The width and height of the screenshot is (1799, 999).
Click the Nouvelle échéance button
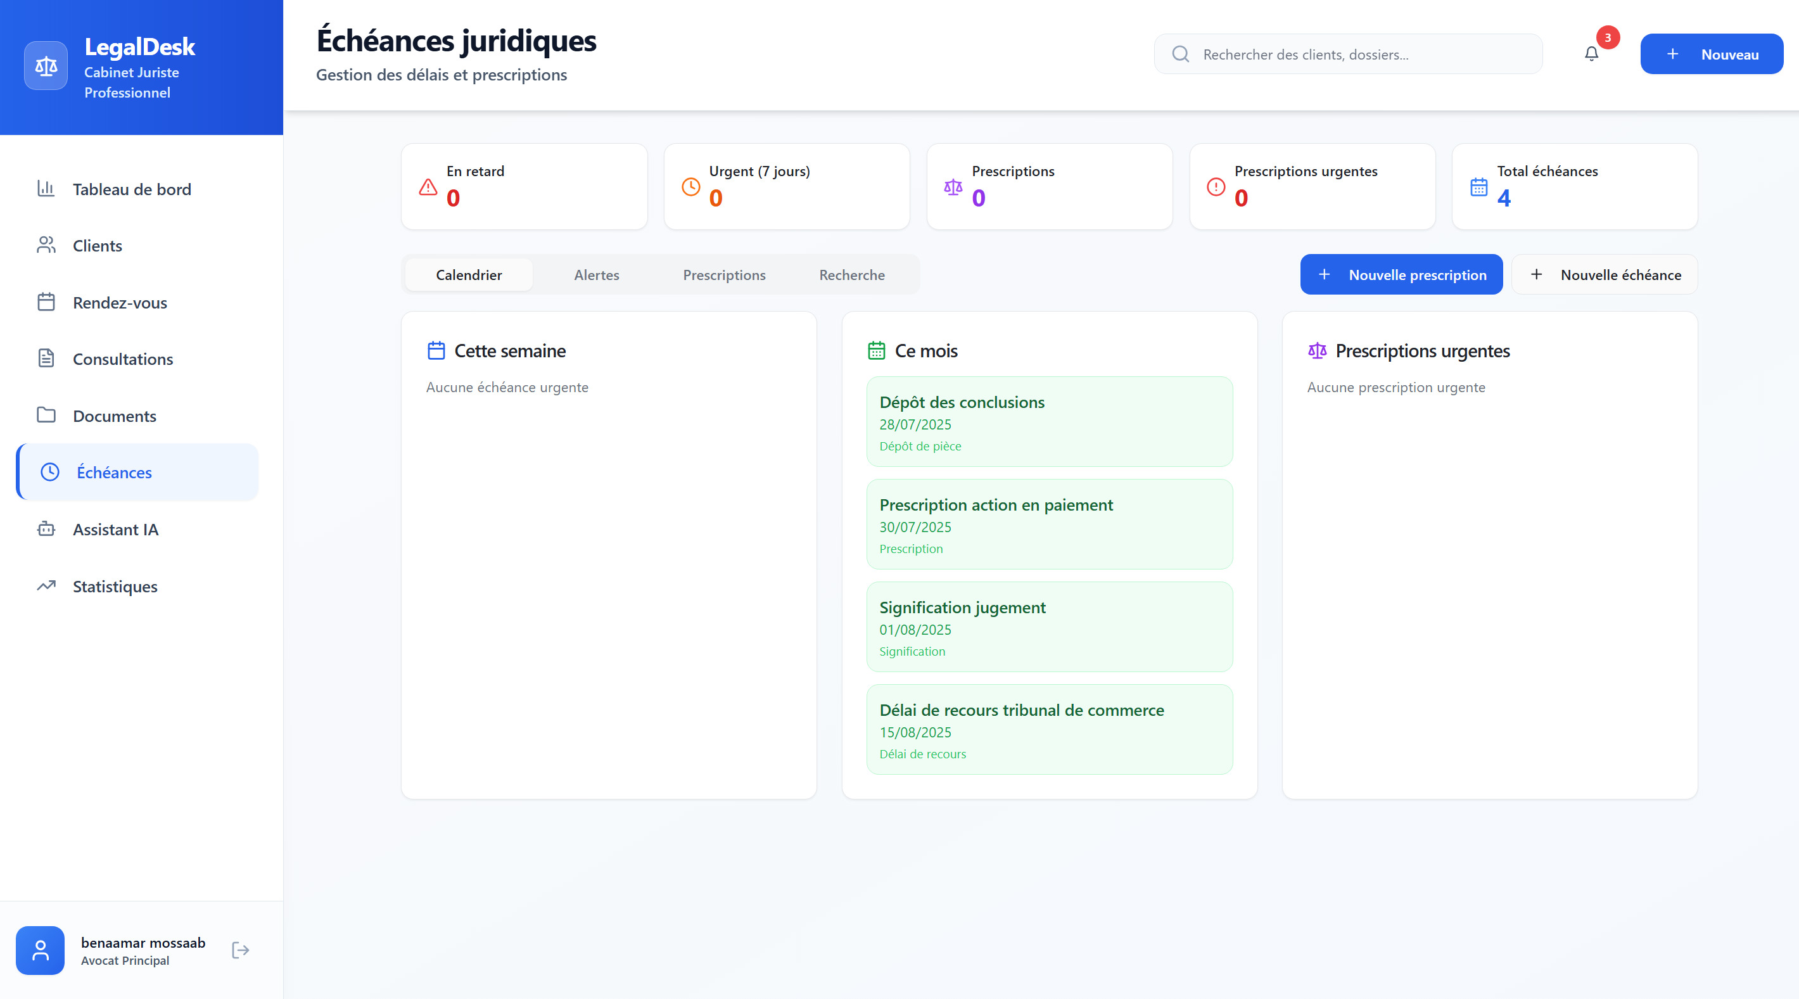point(1604,274)
